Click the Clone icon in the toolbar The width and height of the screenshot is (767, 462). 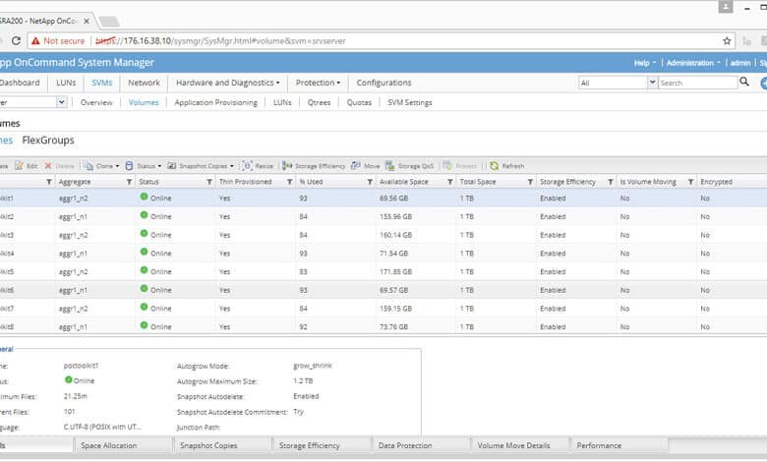[88, 166]
